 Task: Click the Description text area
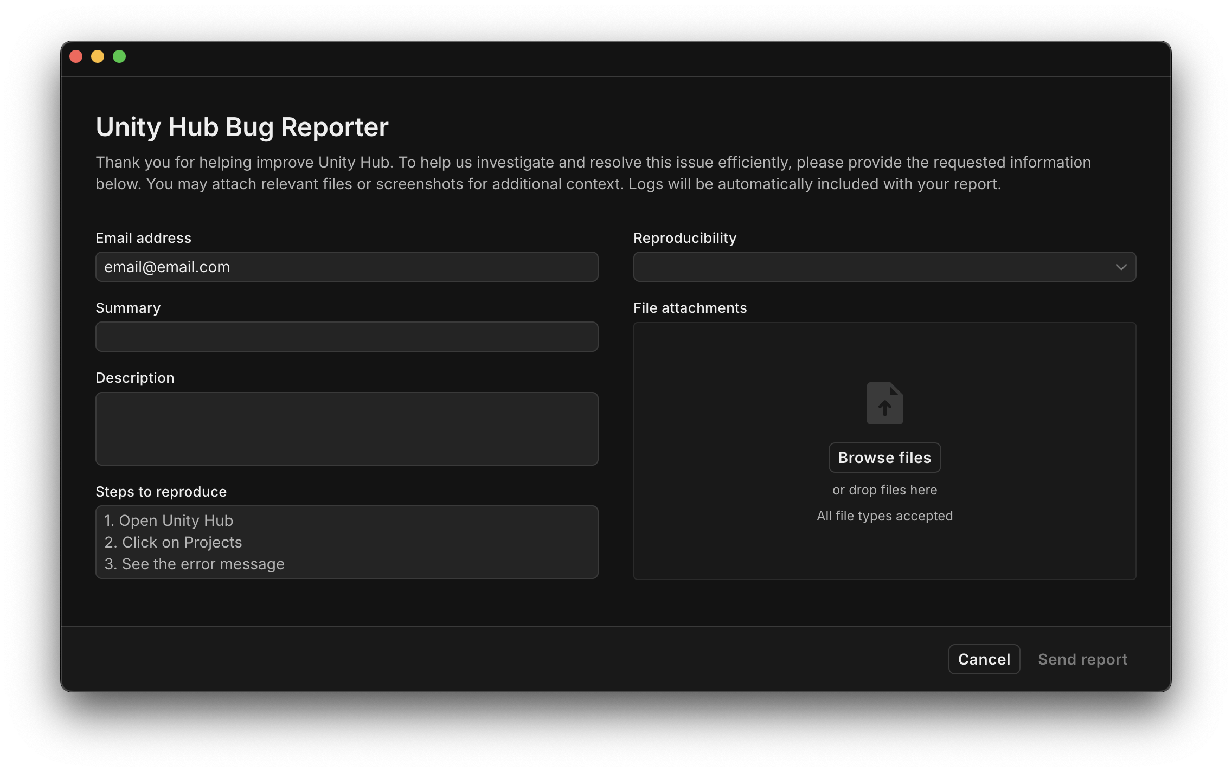tap(347, 428)
